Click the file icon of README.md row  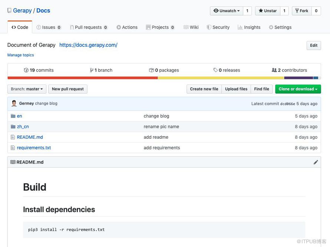13,137
